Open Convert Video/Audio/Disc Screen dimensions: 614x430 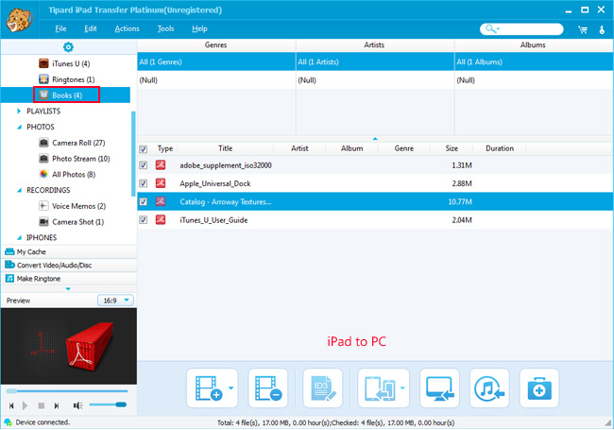click(69, 266)
